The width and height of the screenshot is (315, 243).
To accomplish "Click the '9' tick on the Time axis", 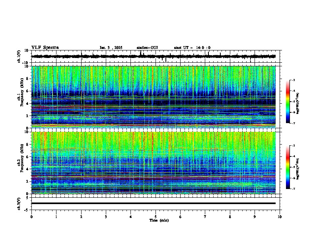I will tap(255, 217).
